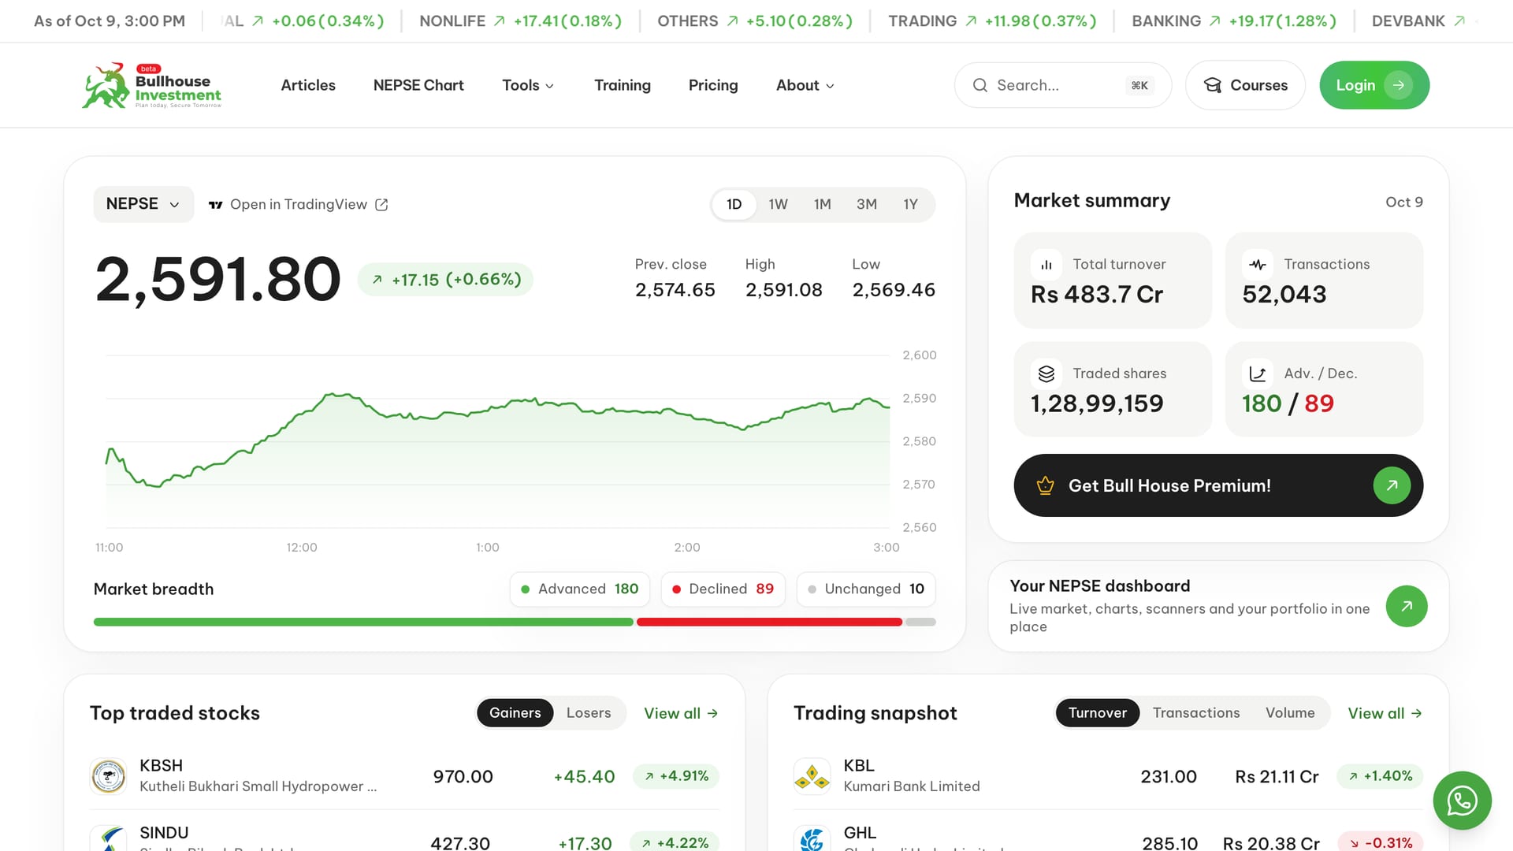
Task: Show Trading snapshot by Transactions
Action: point(1196,713)
